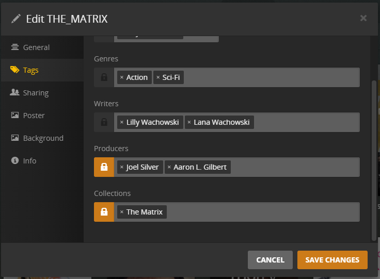This screenshot has height=279, width=380.
Task: Click the Collections section label
Action: (113, 193)
